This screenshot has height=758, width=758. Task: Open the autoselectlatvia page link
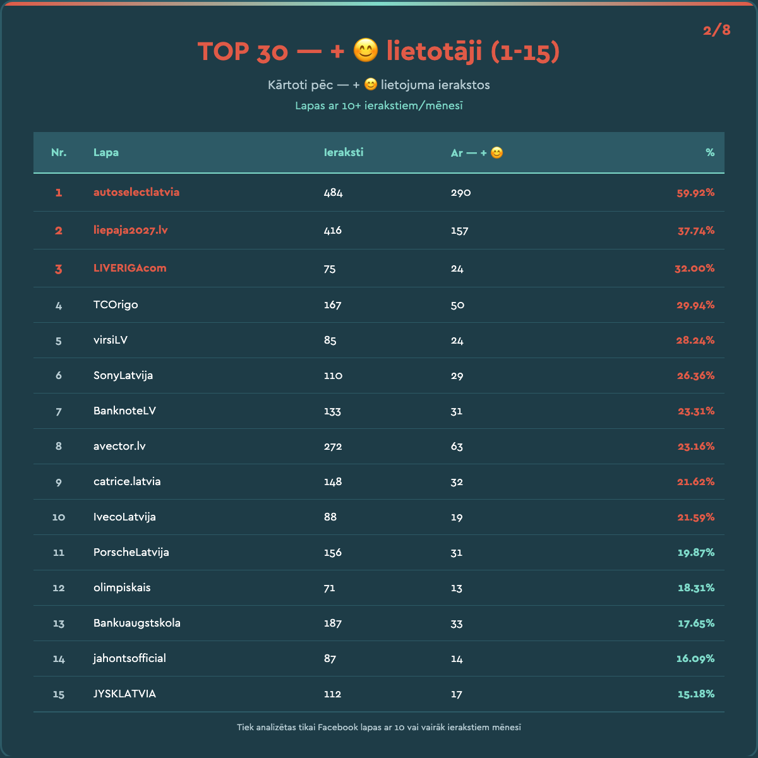136,192
